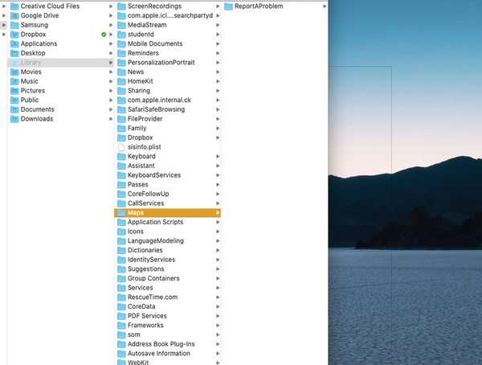This screenshot has width=482, height=365.
Task: Open the CoreData folder
Action: 141,306
